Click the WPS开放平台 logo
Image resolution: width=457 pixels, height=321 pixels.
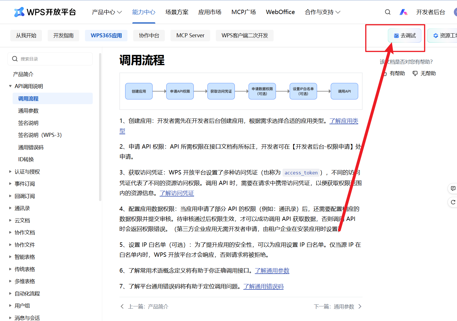point(45,12)
